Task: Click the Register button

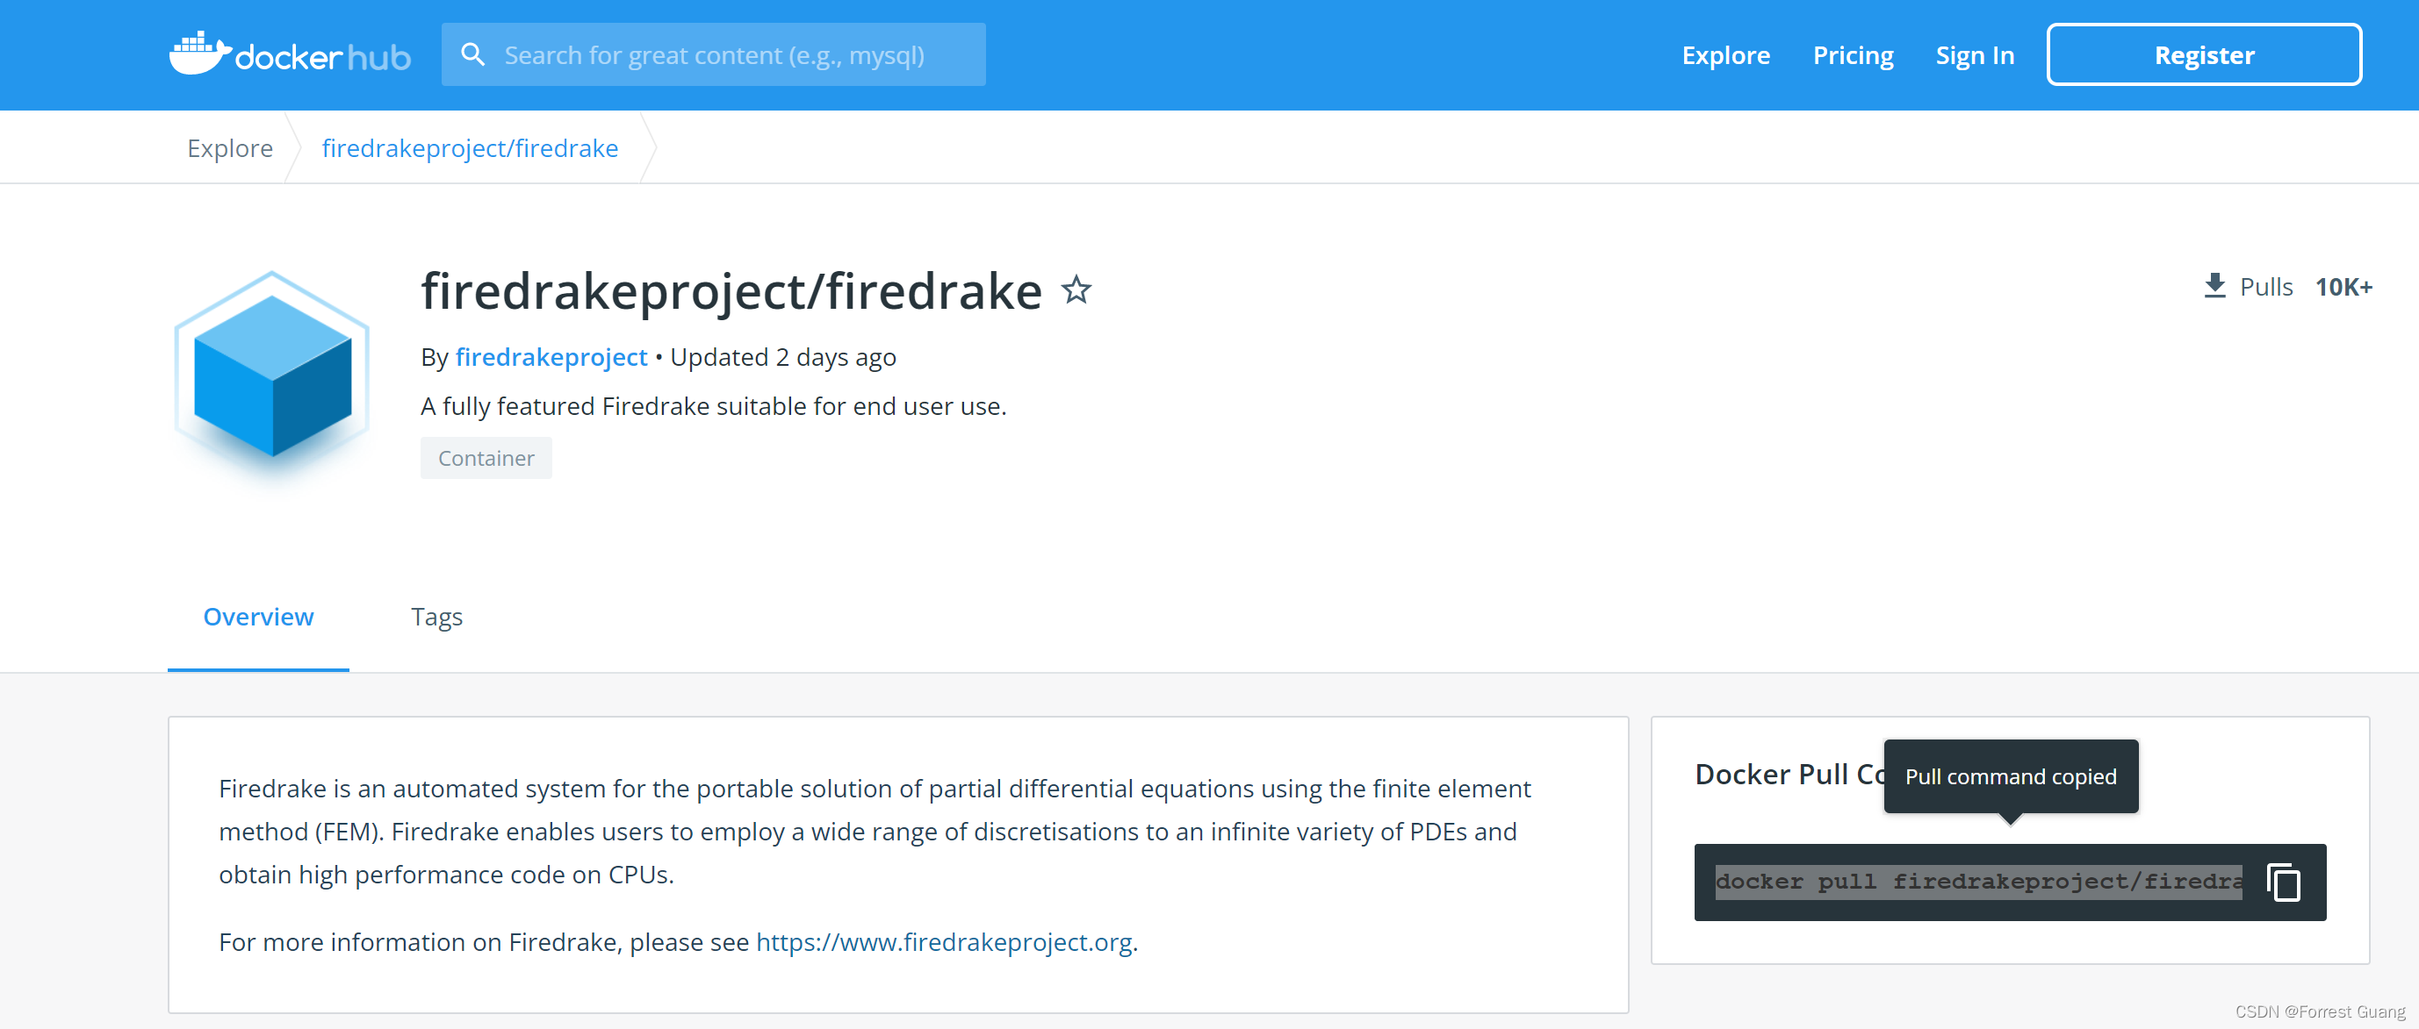Action: point(2204,54)
